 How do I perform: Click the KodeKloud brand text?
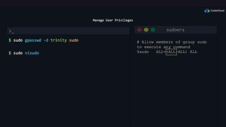point(218,11)
